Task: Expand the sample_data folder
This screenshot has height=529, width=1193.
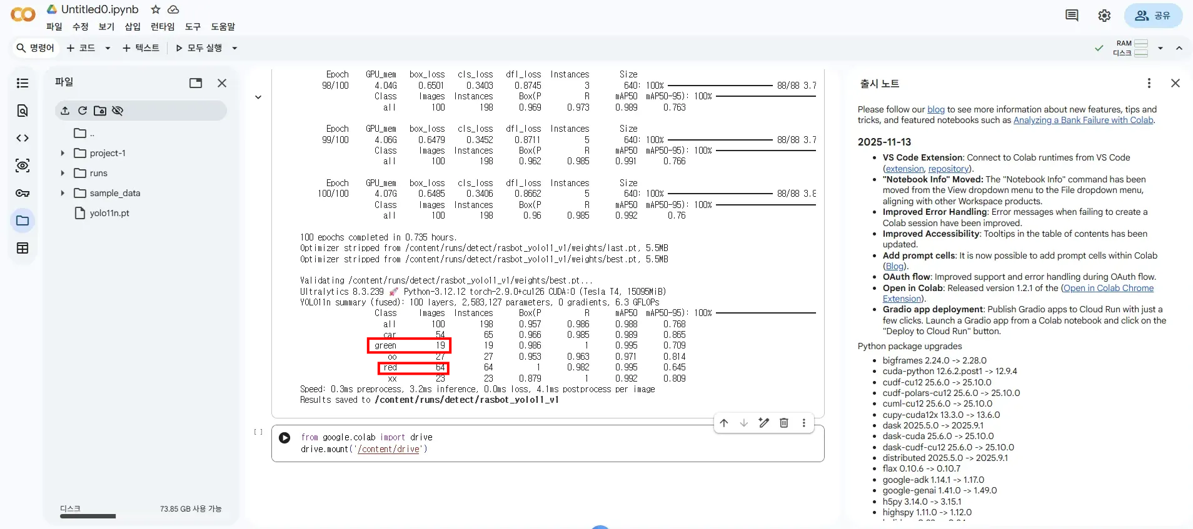Action: pyautogui.click(x=63, y=193)
